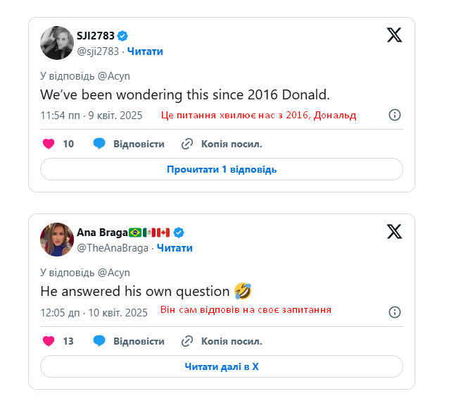Follow @TheAnaBraga via 'Читати' link
The width and height of the screenshot is (468, 408).
(x=175, y=248)
